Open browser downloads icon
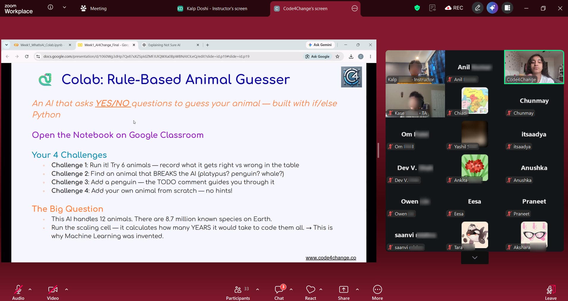568x301 pixels. tap(351, 56)
